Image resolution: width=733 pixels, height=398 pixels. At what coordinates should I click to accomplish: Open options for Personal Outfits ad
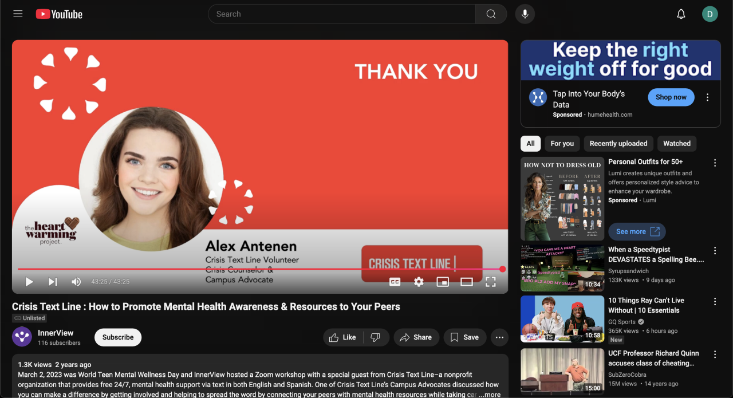[x=715, y=163]
